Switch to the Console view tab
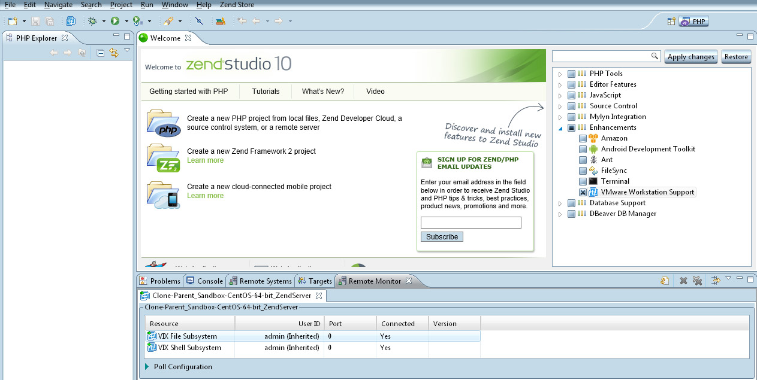Viewport: 757px width, 380px height. click(204, 281)
